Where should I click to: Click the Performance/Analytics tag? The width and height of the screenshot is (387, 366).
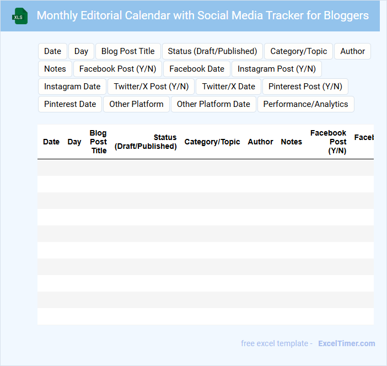point(305,104)
